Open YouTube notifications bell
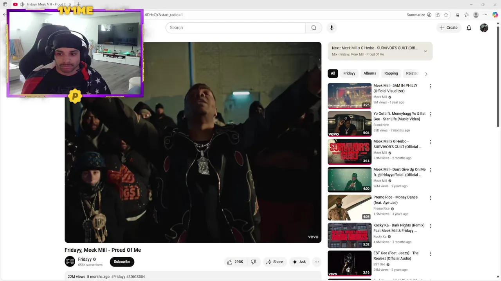The height and width of the screenshot is (281, 501). click(469, 28)
